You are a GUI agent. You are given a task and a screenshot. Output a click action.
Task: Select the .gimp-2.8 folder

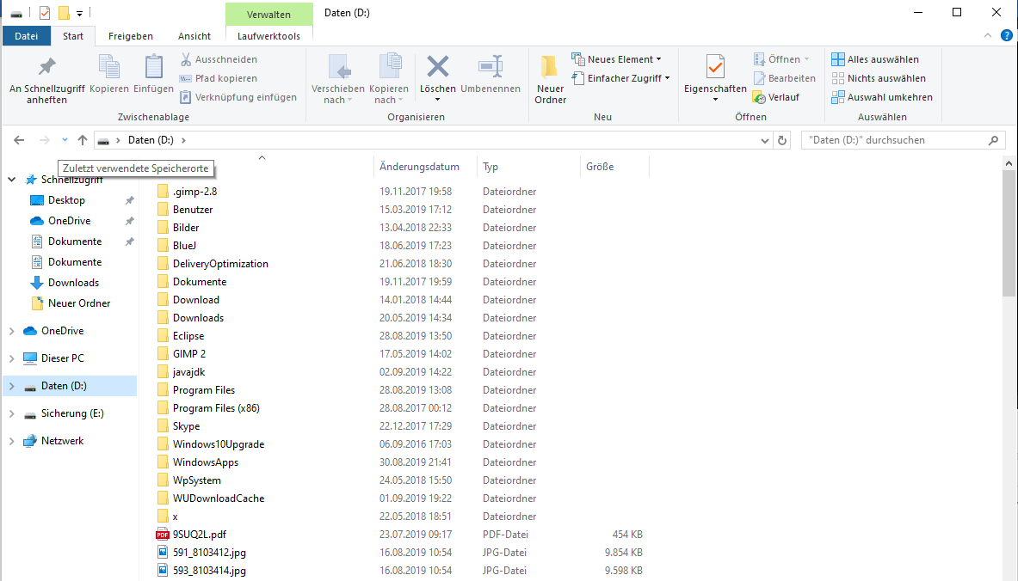[x=194, y=192]
